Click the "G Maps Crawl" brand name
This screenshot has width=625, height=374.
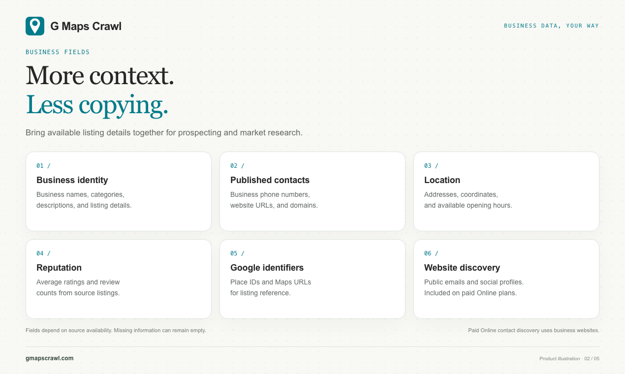click(86, 27)
